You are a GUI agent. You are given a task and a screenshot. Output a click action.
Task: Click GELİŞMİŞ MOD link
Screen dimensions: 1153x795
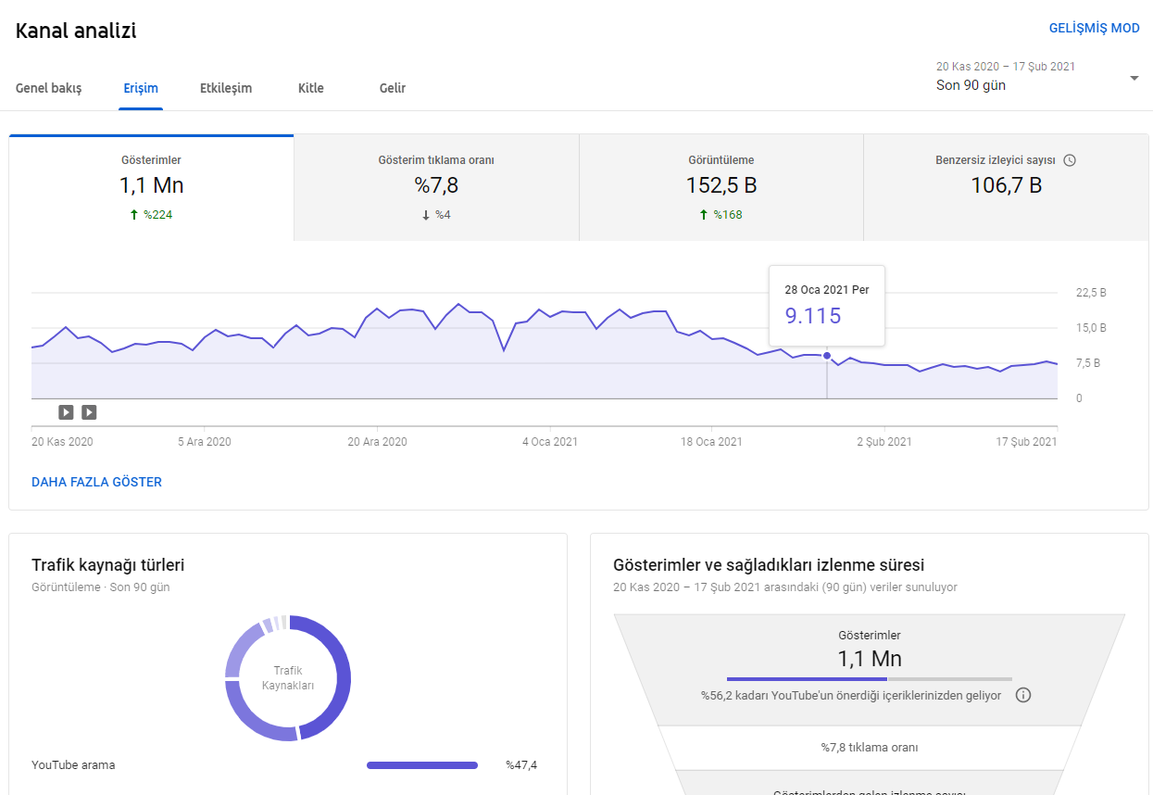click(1095, 29)
